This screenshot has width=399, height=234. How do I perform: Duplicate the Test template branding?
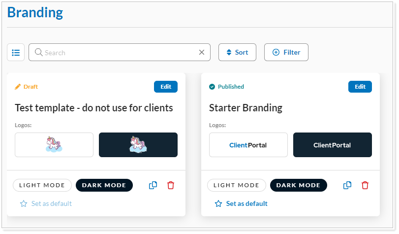(153, 185)
